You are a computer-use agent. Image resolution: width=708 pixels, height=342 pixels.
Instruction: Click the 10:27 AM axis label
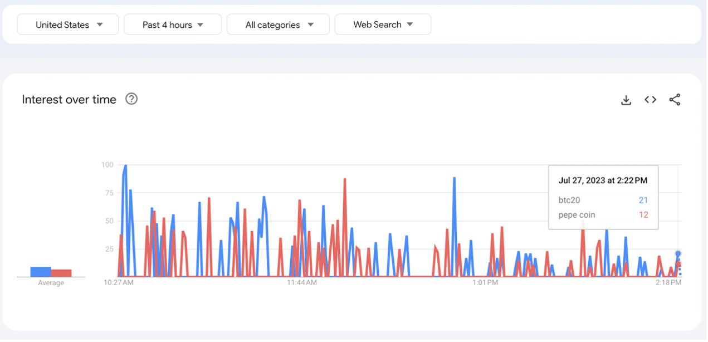(x=119, y=282)
